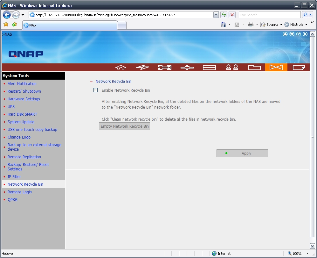317x258 pixels.
Task: Click the home round icon in the banner
Action: (x=292, y=34)
